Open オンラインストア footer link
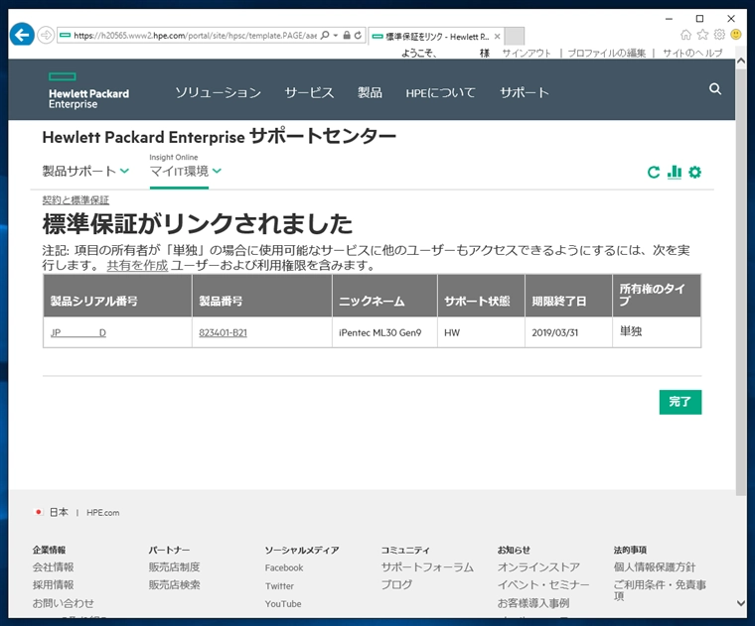Viewport: 755px width, 626px height. 538,567
